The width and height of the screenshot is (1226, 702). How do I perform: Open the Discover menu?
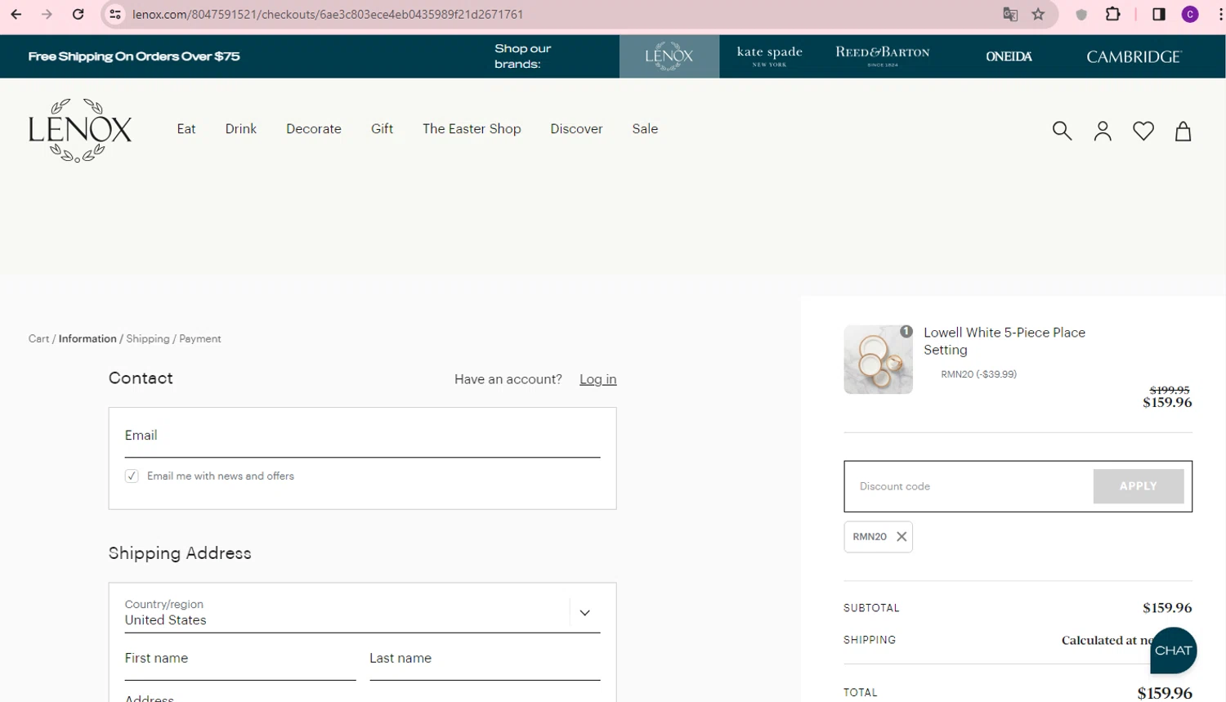(x=576, y=128)
